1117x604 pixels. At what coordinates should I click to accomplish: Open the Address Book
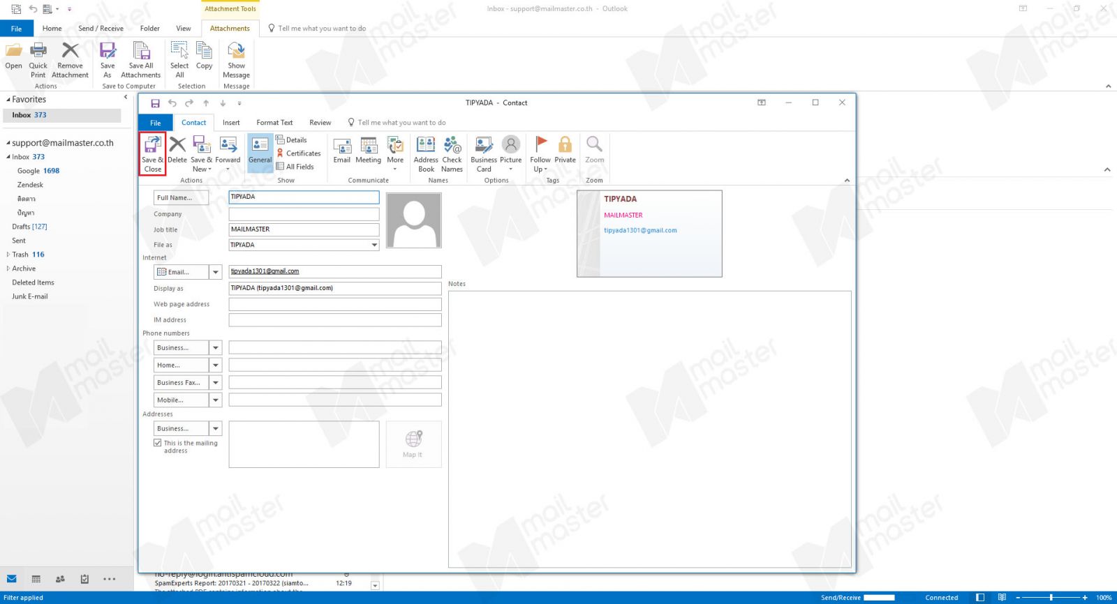[426, 154]
